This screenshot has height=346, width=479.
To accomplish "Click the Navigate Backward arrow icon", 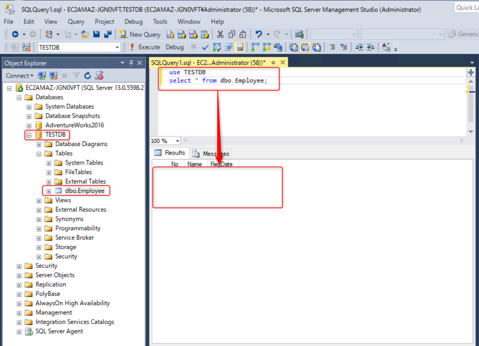I will 15,35.
